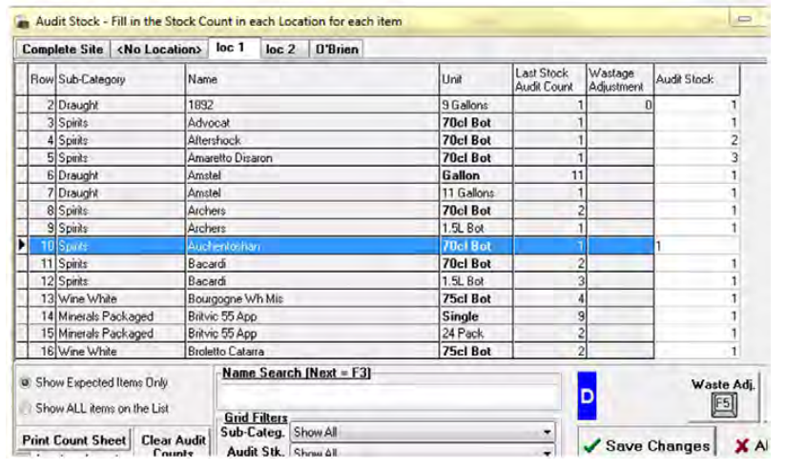Switch to the loc 2 tab
The image size is (786, 469).
[x=280, y=49]
